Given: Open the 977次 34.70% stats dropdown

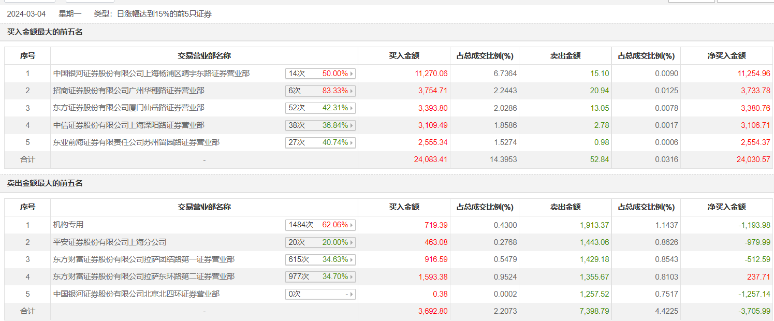Looking at the screenshot, I should pos(352,276).
